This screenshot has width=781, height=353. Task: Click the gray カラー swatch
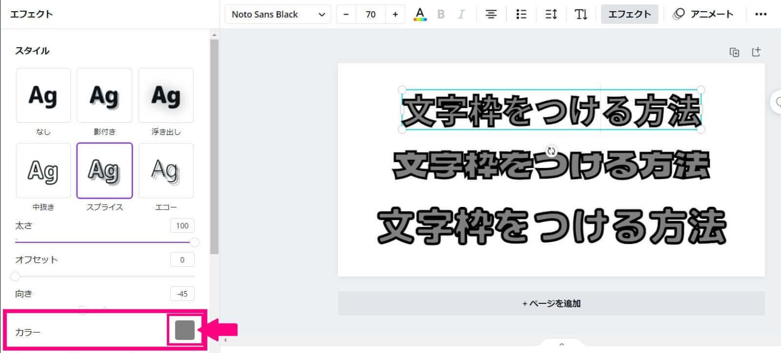click(185, 330)
